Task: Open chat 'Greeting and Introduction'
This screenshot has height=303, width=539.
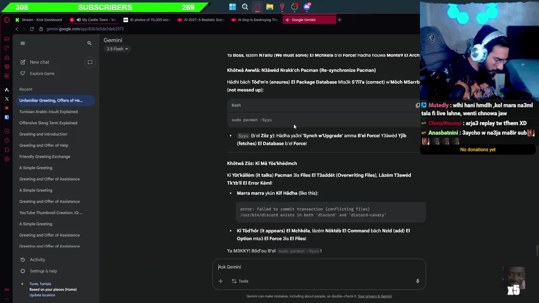Action: click(43, 134)
